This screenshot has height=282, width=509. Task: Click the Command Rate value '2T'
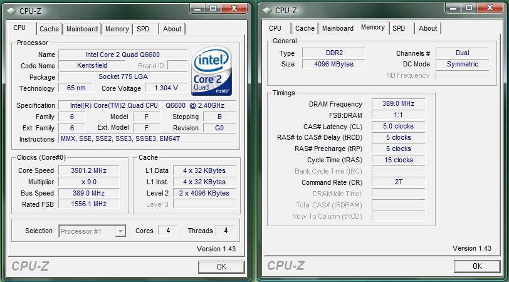(398, 182)
